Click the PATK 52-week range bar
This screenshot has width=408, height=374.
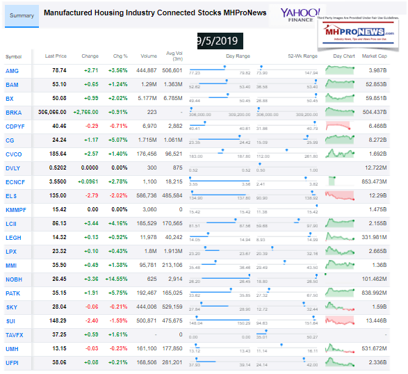tap(287, 291)
